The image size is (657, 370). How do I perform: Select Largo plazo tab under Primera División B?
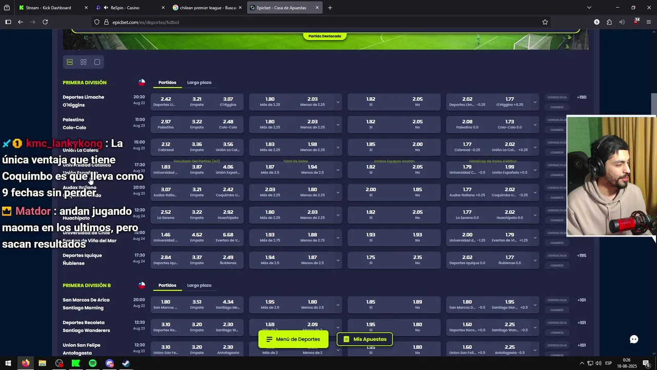tap(199, 285)
